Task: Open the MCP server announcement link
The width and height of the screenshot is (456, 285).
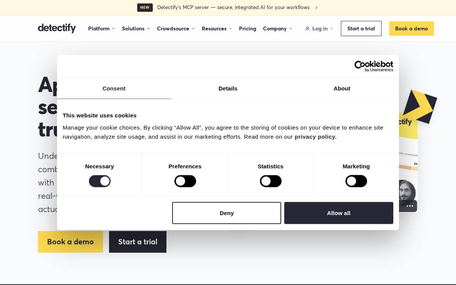Action: tap(233, 8)
